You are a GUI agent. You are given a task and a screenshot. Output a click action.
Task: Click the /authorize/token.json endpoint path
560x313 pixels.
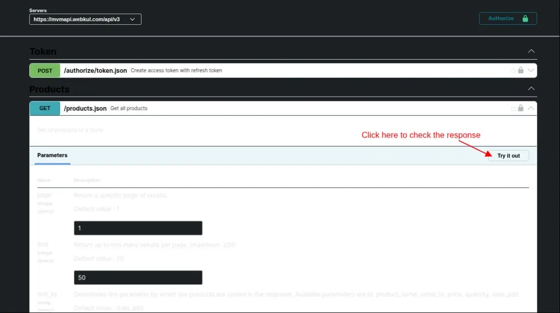pyautogui.click(x=96, y=71)
